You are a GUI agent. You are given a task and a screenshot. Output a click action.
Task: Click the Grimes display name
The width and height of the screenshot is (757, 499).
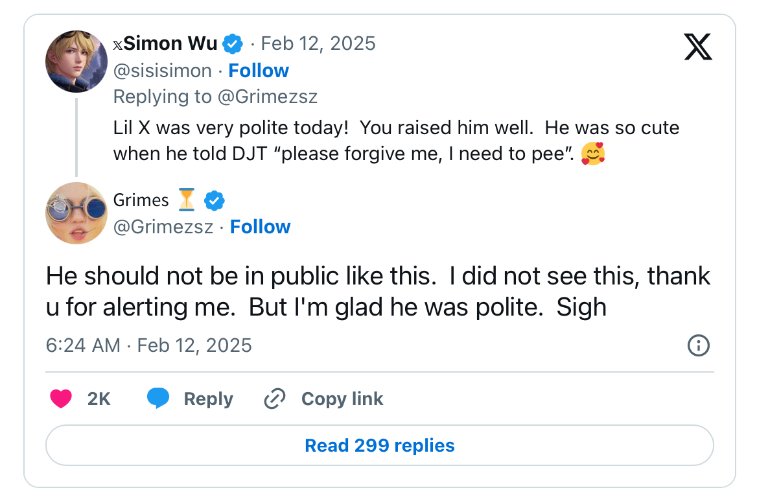[x=141, y=200]
